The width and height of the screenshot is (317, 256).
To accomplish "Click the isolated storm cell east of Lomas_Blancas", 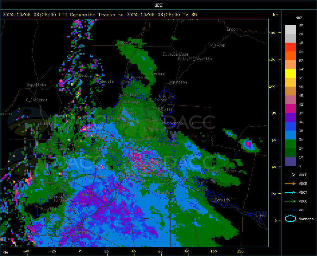I will 248,145.
